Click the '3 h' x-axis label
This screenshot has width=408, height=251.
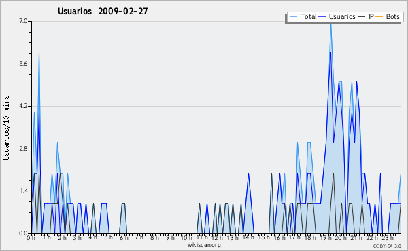click(78, 238)
